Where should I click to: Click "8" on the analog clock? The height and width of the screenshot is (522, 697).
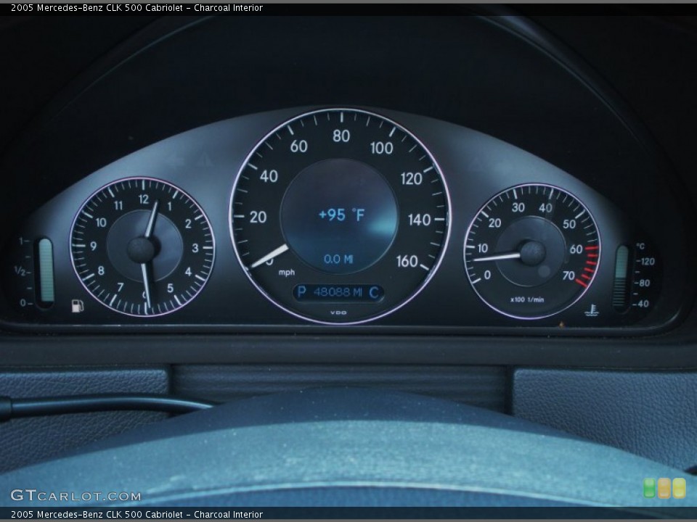pos(102,270)
